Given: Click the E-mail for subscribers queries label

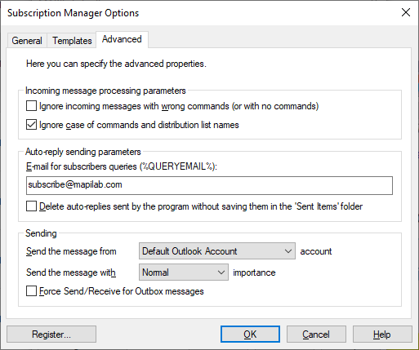Looking at the screenshot, I should [x=122, y=166].
